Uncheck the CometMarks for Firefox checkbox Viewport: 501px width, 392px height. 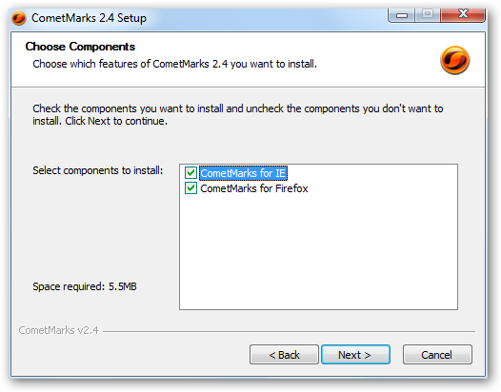[x=190, y=188]
